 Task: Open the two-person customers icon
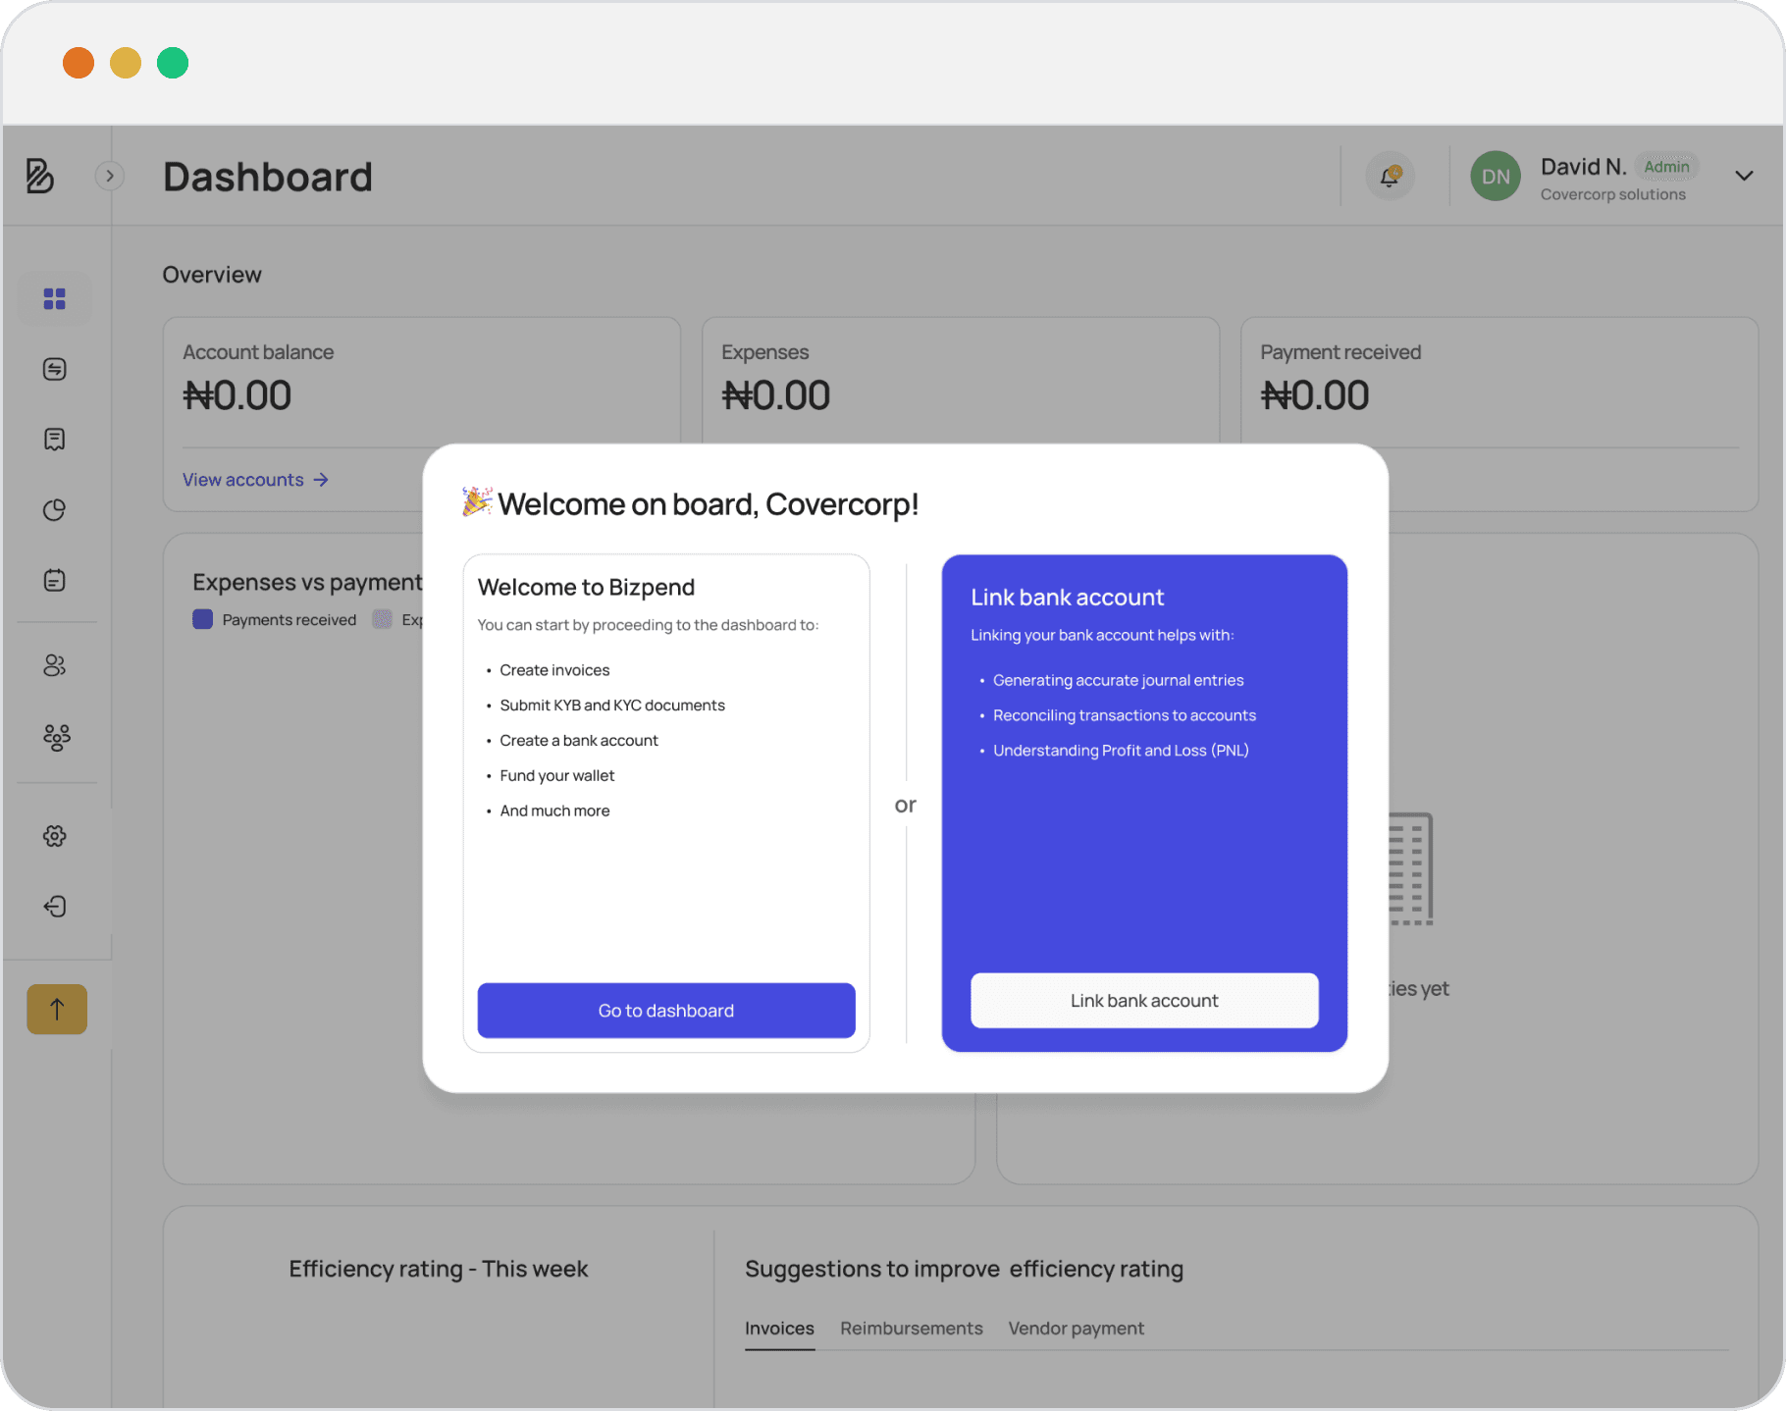point(55,666)
